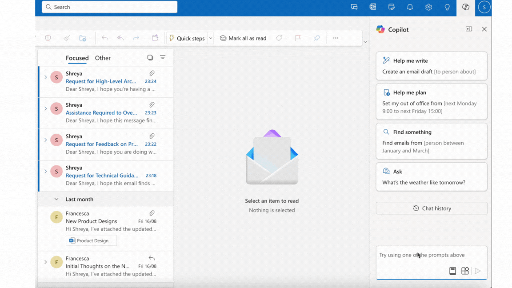Expand the Quick steps dropdown arrow

point(211,38)
